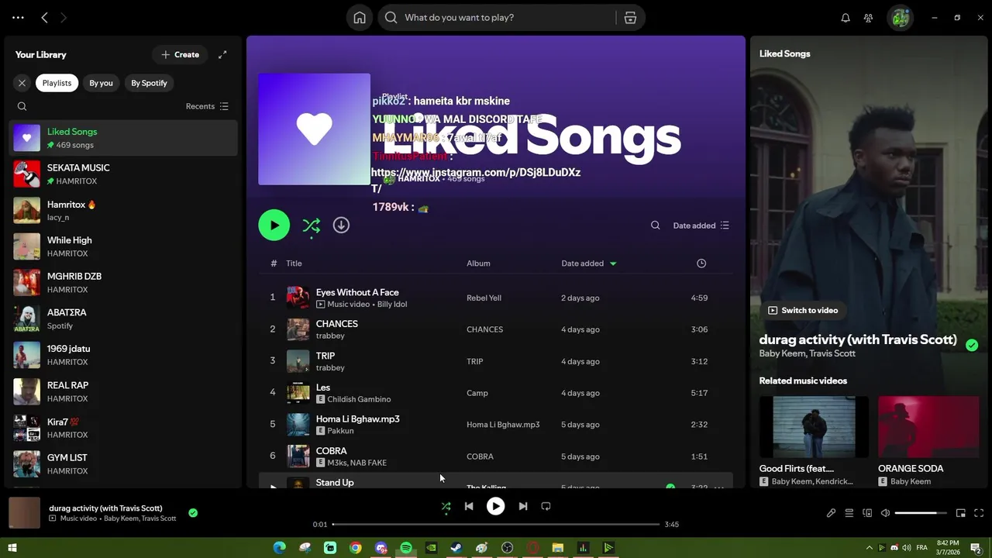Clear library filters with the X button
This screenshot has width=992, height=558.
(22, 83)
